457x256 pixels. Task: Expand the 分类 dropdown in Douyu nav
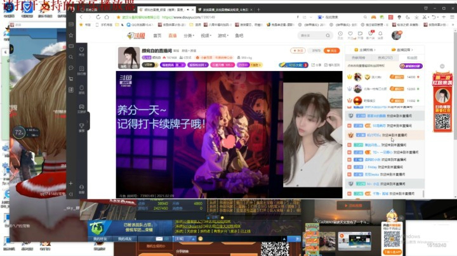[x=189, y=35]
